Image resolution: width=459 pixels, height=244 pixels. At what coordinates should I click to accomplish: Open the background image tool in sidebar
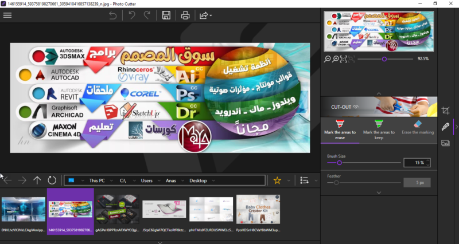(x=445, y=143)
